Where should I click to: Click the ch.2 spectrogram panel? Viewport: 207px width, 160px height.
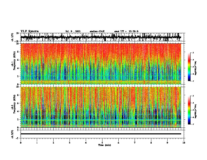coord(101,107)
